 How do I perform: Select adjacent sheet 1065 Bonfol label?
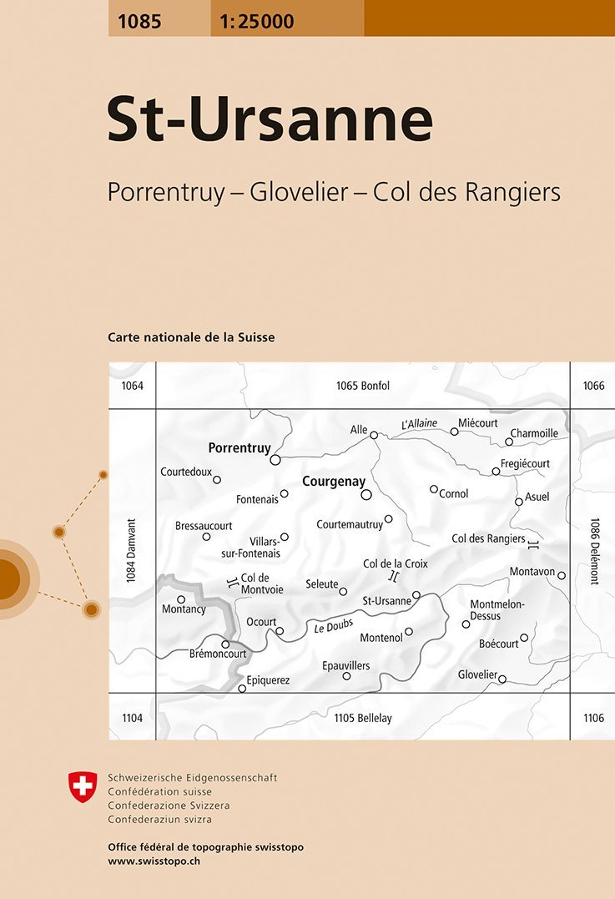coord(362,386)
